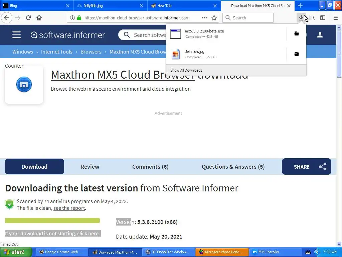Click the scrollbar down arrow
This screenshot has height=257, width=342.
(x=339, y=244)
